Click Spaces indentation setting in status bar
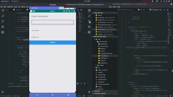 point(143,96)
